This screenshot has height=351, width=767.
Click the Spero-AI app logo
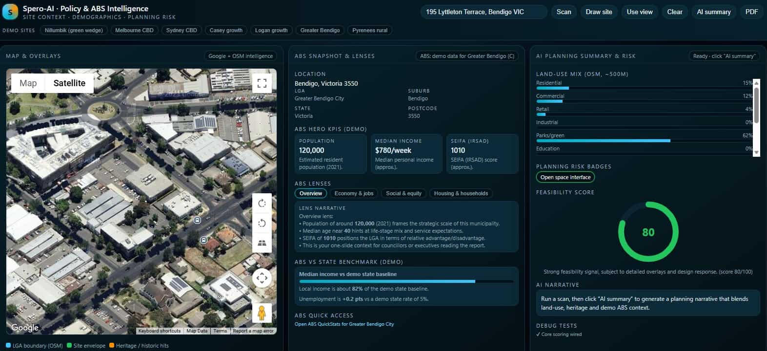(10, 12)
